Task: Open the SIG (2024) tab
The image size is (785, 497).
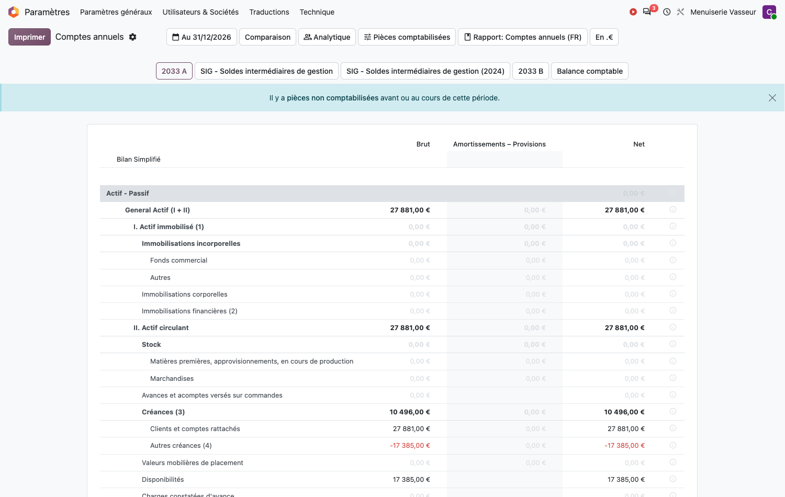Action: click(x=425, y=71)
